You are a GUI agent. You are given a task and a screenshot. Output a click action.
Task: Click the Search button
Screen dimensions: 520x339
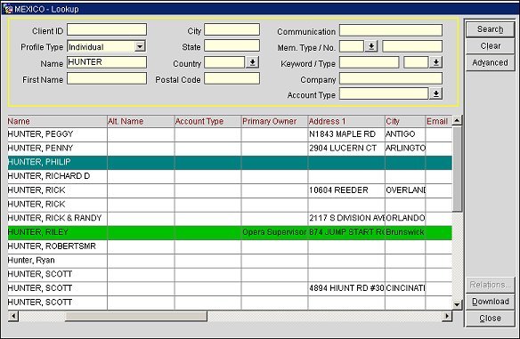coord(490,29)
